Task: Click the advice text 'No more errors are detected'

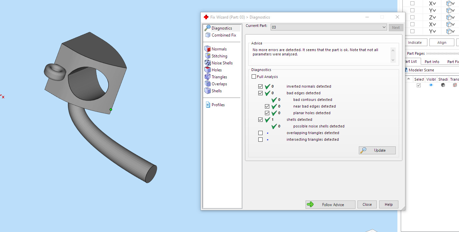Action: pyautogui.click(x=277, y=50)
